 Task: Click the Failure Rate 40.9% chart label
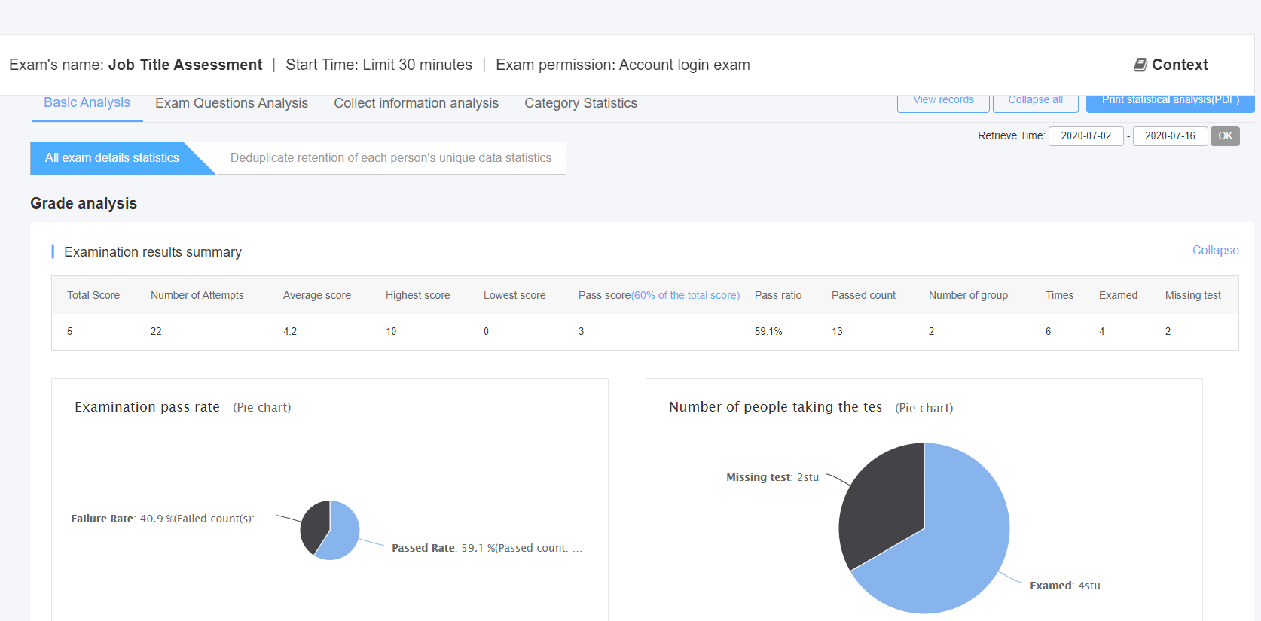coord(168,519)
